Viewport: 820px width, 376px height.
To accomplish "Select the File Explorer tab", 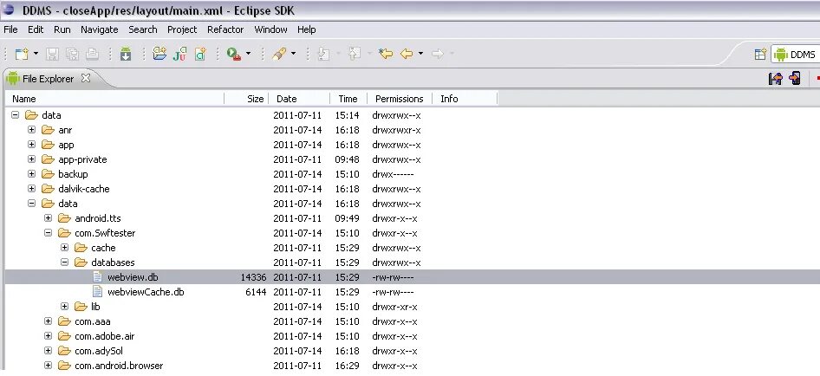I will (49, 79).
